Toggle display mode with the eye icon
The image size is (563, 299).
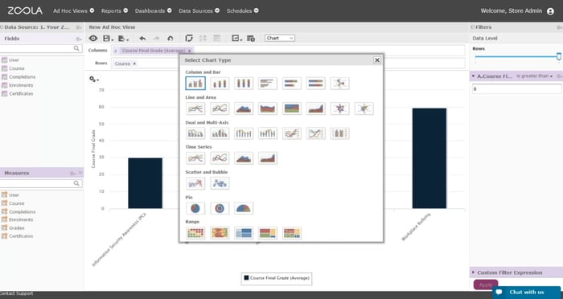pos(93,38)
